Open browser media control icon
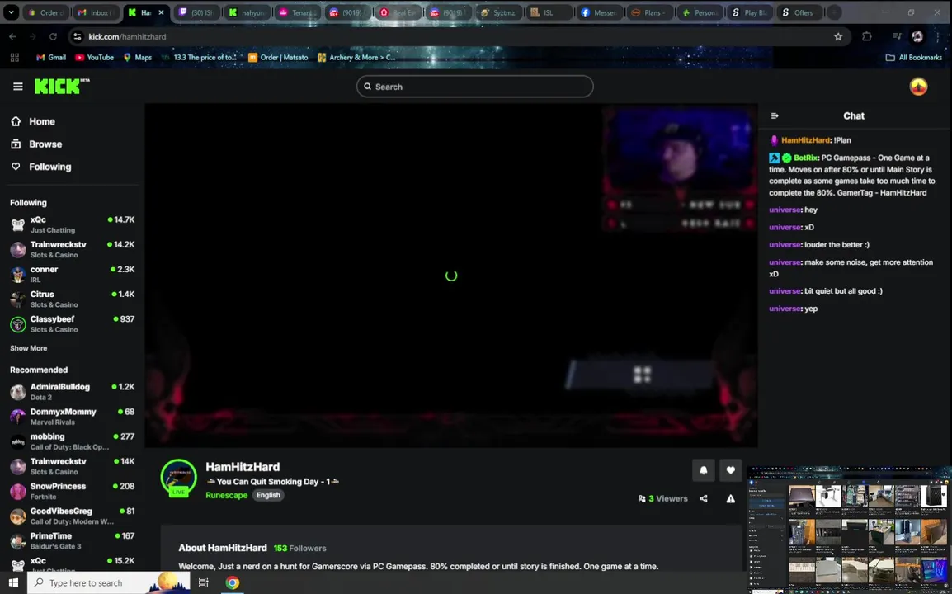Viewport: 952px width, 594px height. click(x=896, y=36)
